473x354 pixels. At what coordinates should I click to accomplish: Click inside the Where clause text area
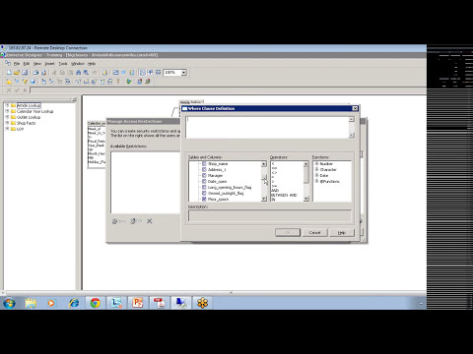267,127
